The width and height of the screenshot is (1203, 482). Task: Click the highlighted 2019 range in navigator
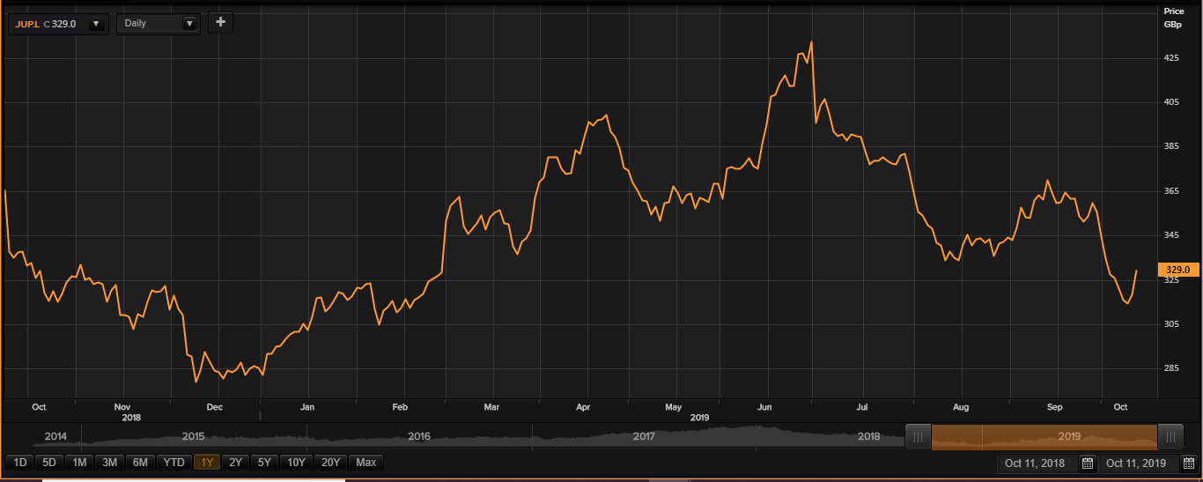1044,436
